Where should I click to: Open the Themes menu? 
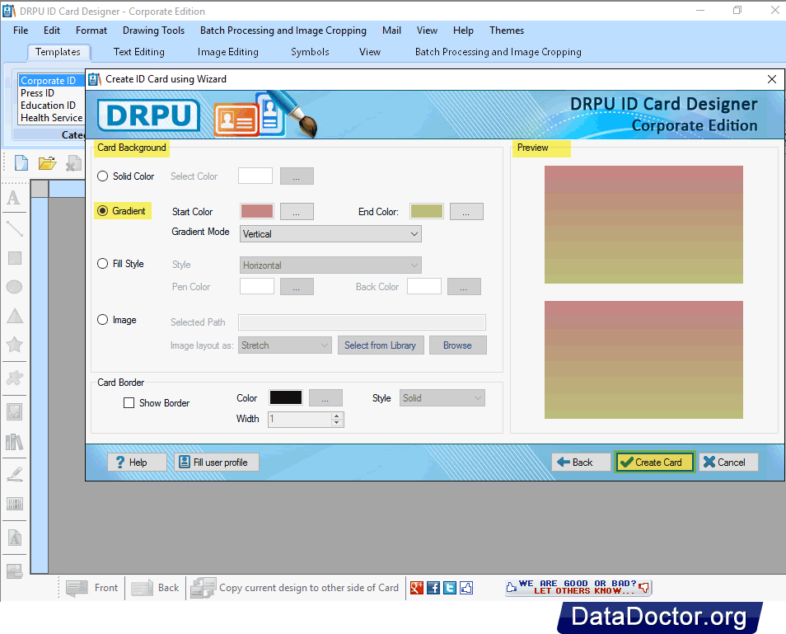[x=507, y=31]
